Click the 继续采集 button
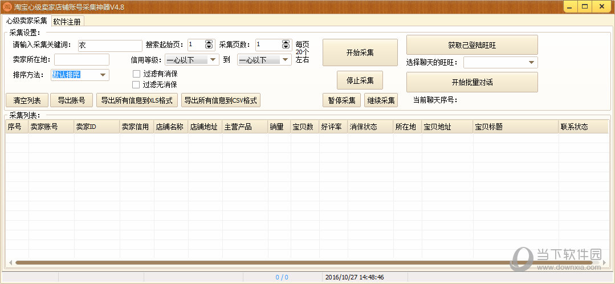This screenshot has width=615, height=284. tap(381, 100)
